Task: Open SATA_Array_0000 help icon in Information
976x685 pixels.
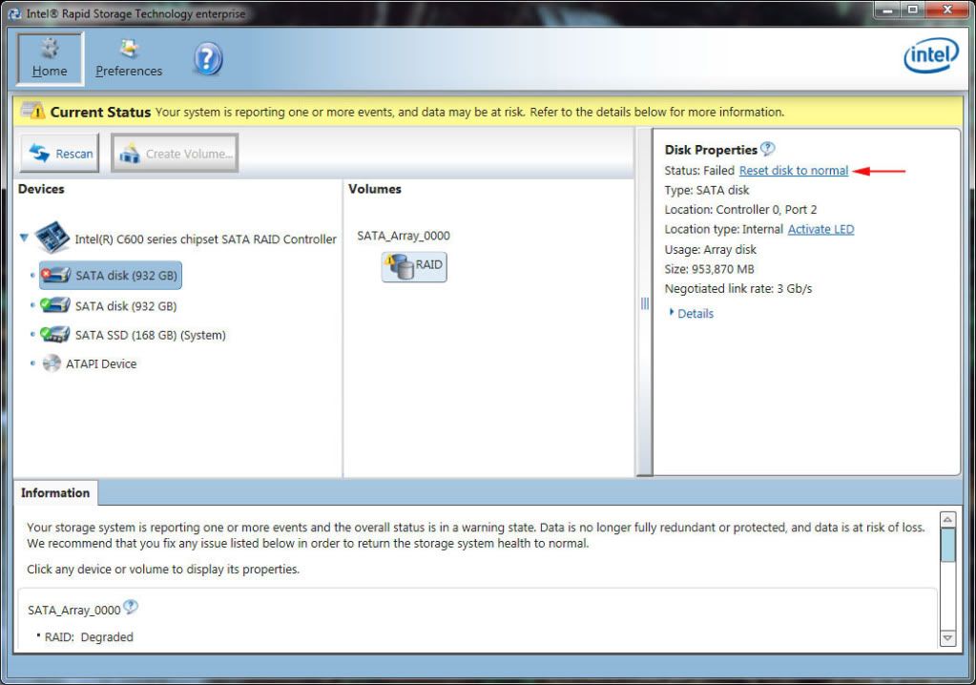Action: pos(131,607)
